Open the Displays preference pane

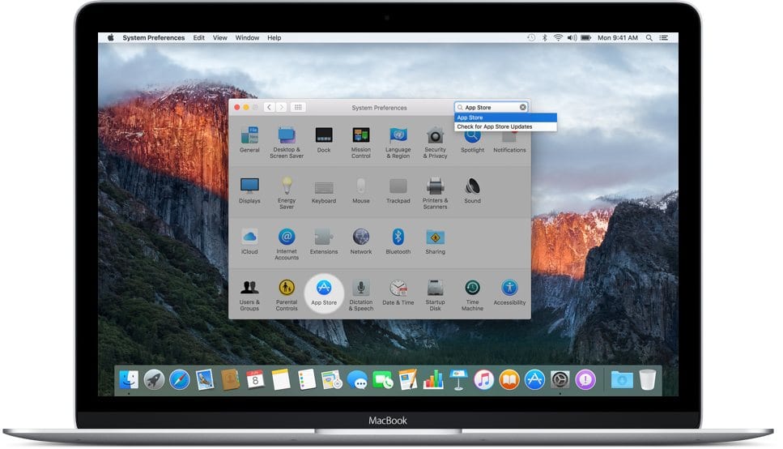pos(249,190)
